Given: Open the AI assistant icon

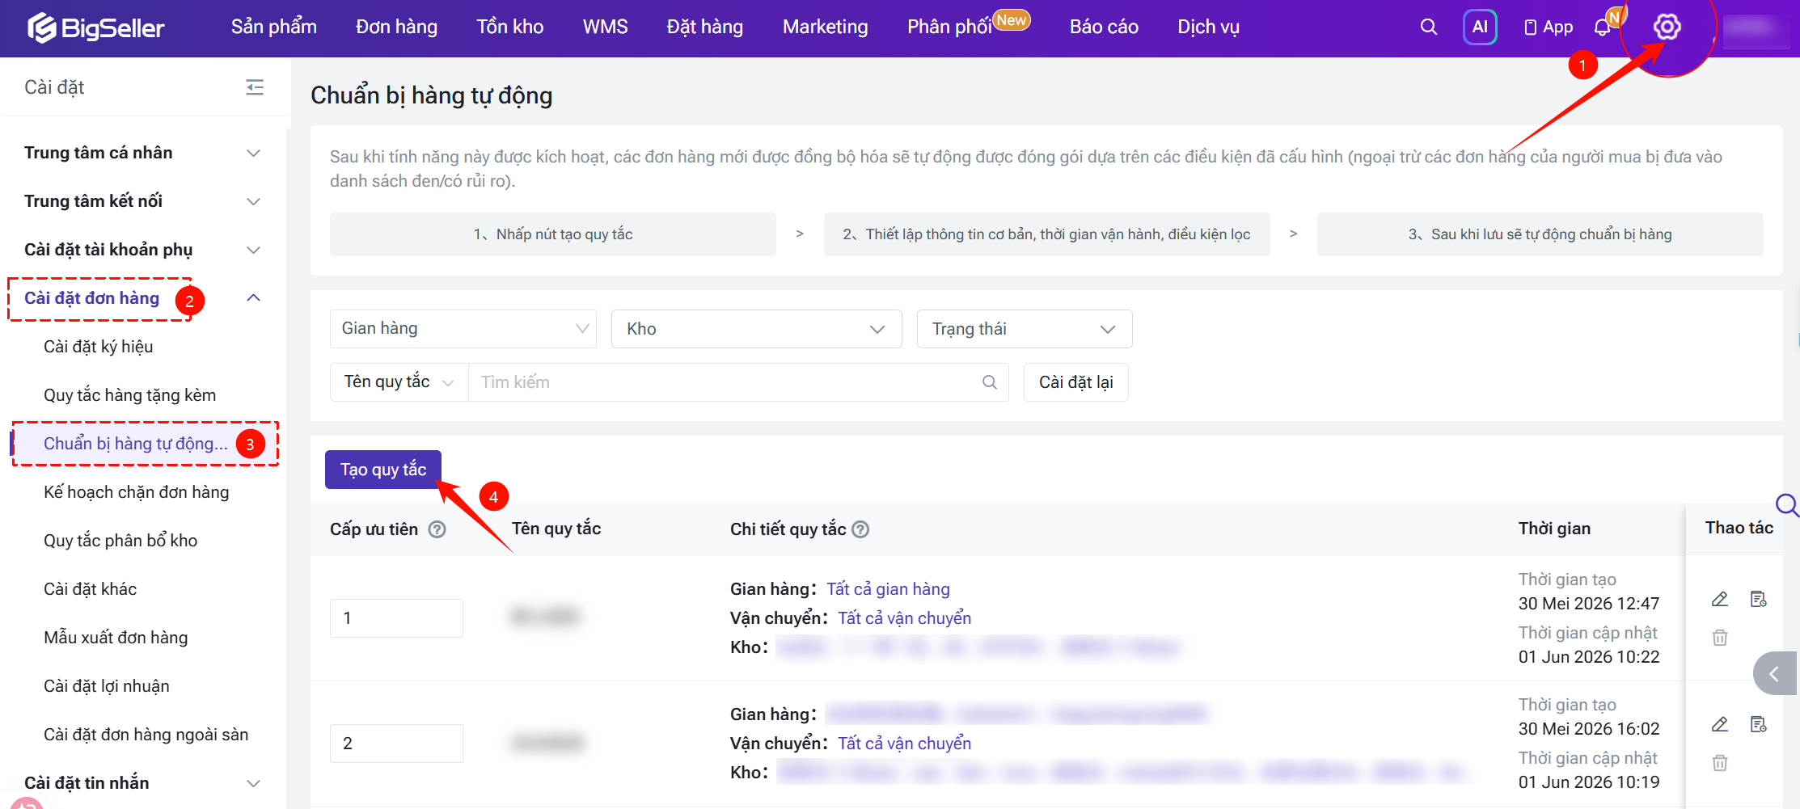Looking at the screenshot, I should point(1480,27).
